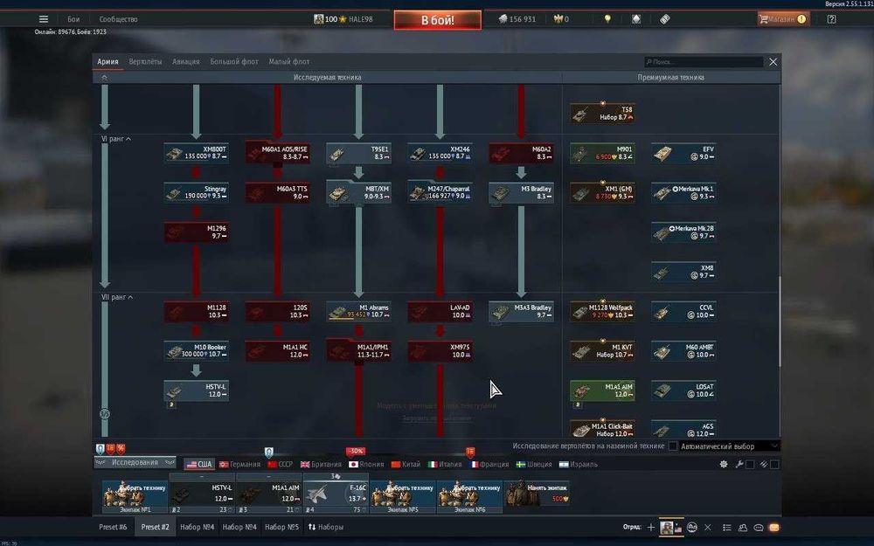Open the Автоматический выбор dropdown
This screenshot has width=874, height=546.
tap(729, 446)
